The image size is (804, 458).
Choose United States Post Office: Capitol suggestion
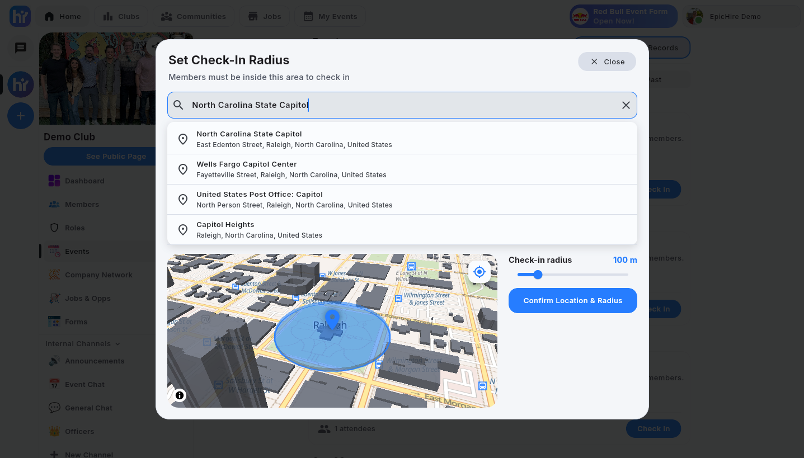(x=402, y=200)
